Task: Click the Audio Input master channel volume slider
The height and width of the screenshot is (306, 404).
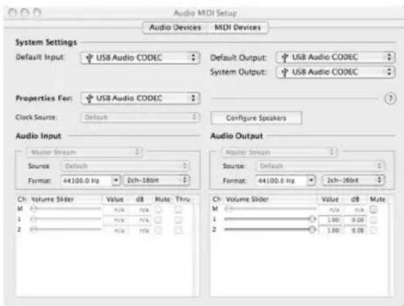Action: (66, 209)
